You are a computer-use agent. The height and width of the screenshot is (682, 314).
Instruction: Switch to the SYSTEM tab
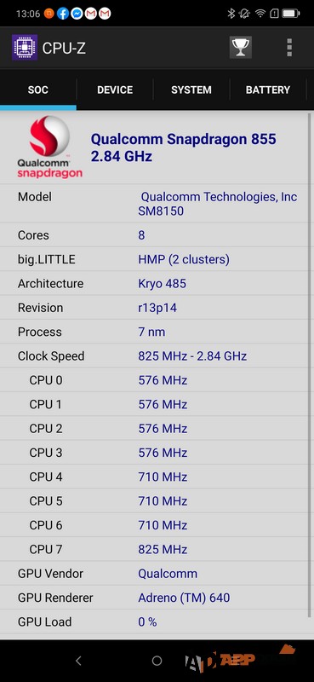coord(191,90)
